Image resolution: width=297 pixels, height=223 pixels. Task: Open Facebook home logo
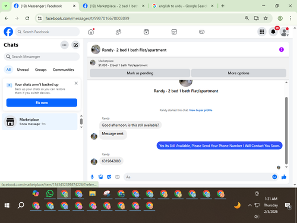[x=8, y=32]
